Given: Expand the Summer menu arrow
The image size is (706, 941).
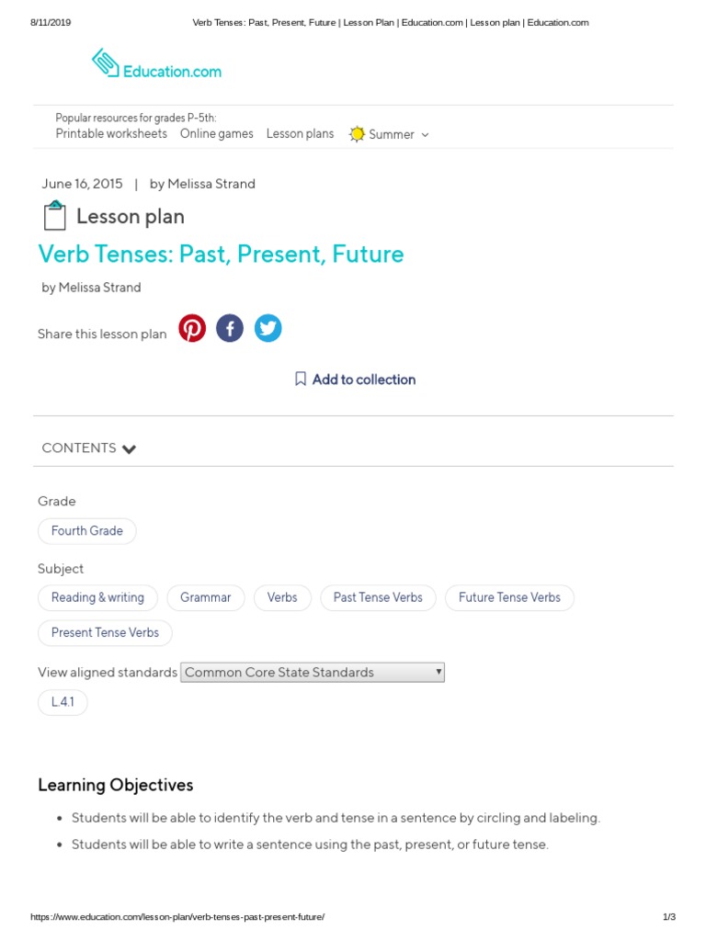Looking at the screenshot, I should (x=425, y=134).
